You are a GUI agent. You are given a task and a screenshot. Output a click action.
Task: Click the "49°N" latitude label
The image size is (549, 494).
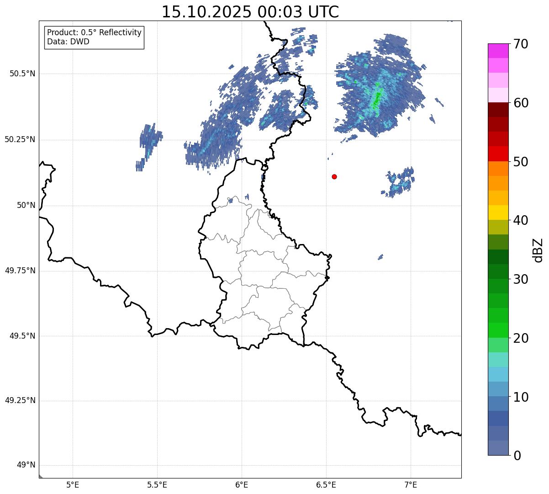[x=26, y=465]
